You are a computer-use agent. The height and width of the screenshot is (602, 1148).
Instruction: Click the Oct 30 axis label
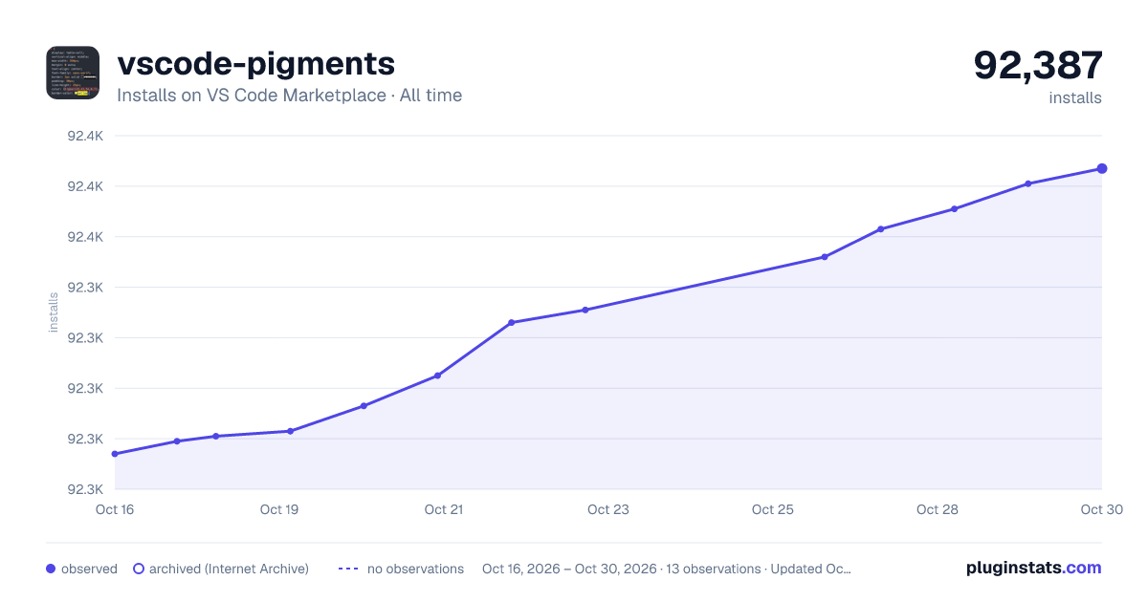[1100, 509]
